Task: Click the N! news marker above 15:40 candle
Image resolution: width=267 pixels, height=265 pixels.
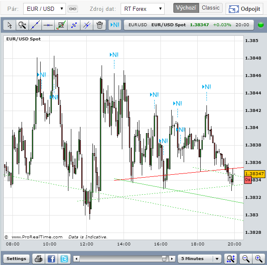Action: point(154,95)
